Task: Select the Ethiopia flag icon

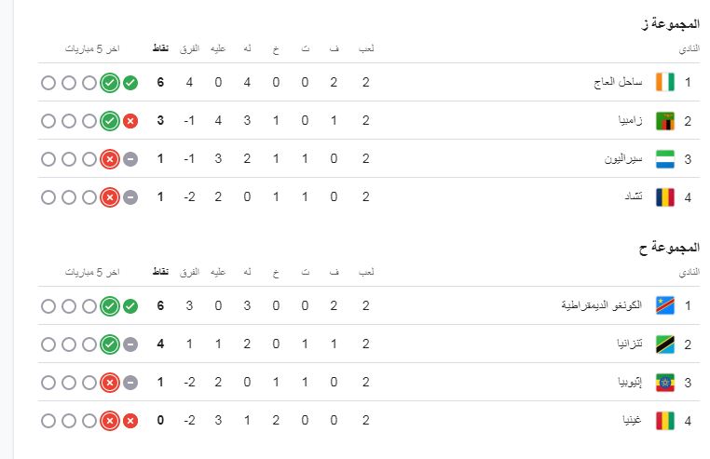Action: 665,383
